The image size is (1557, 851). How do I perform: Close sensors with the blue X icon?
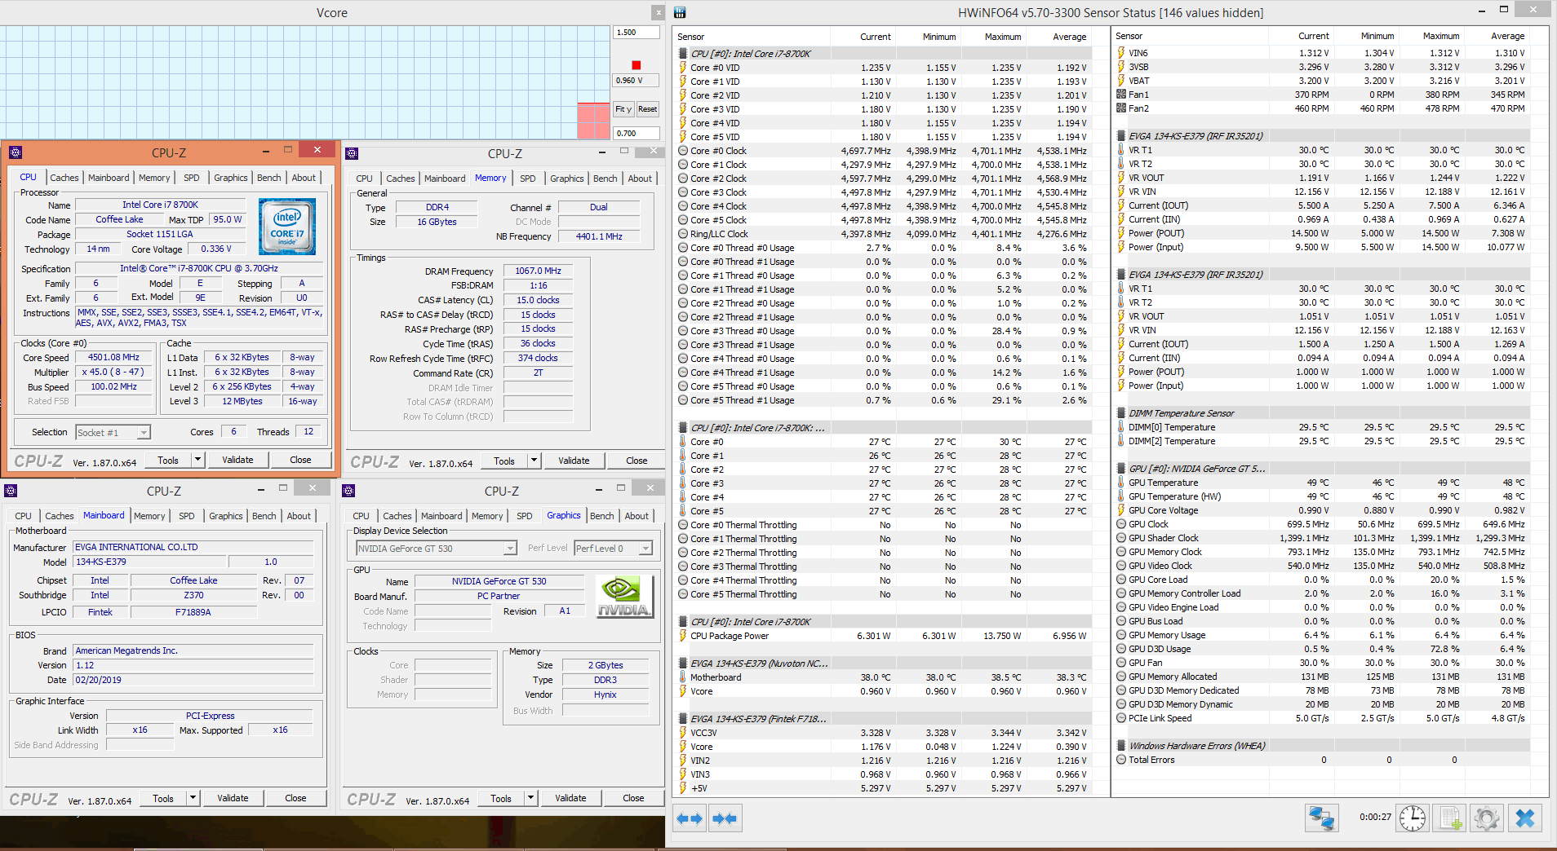point(1524,818)
